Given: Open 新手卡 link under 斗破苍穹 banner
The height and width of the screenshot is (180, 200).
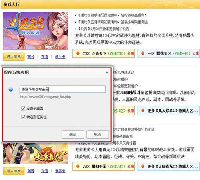Looking at the screenshot, I should [60, 57].
